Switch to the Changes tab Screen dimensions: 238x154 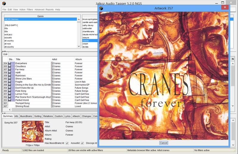(x=86, y=116)
